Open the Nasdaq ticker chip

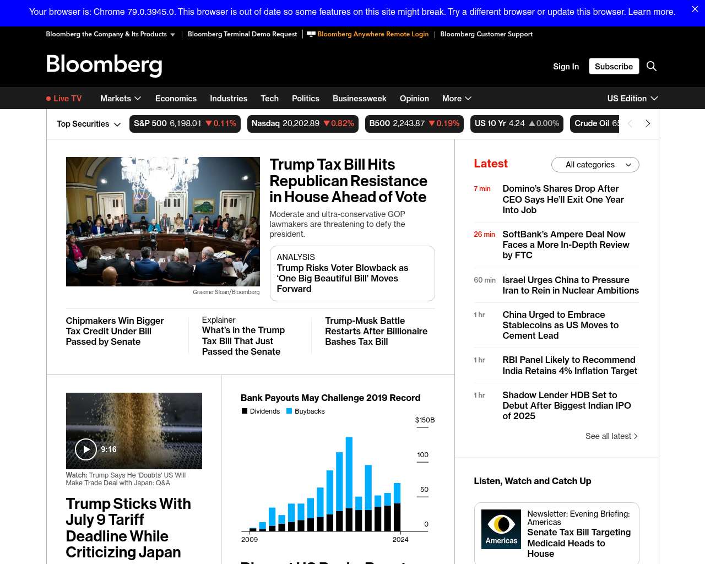coord(303,124)
